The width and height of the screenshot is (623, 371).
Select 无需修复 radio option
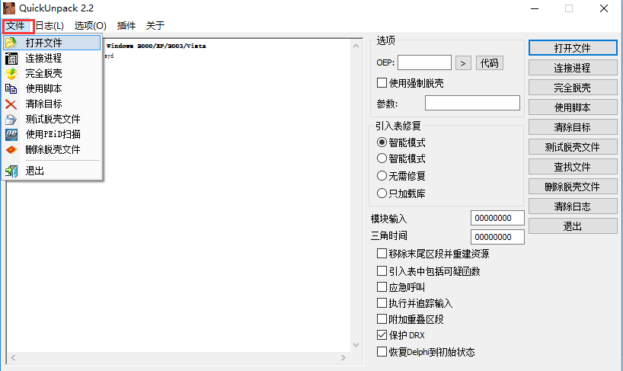tap(382, 175)
